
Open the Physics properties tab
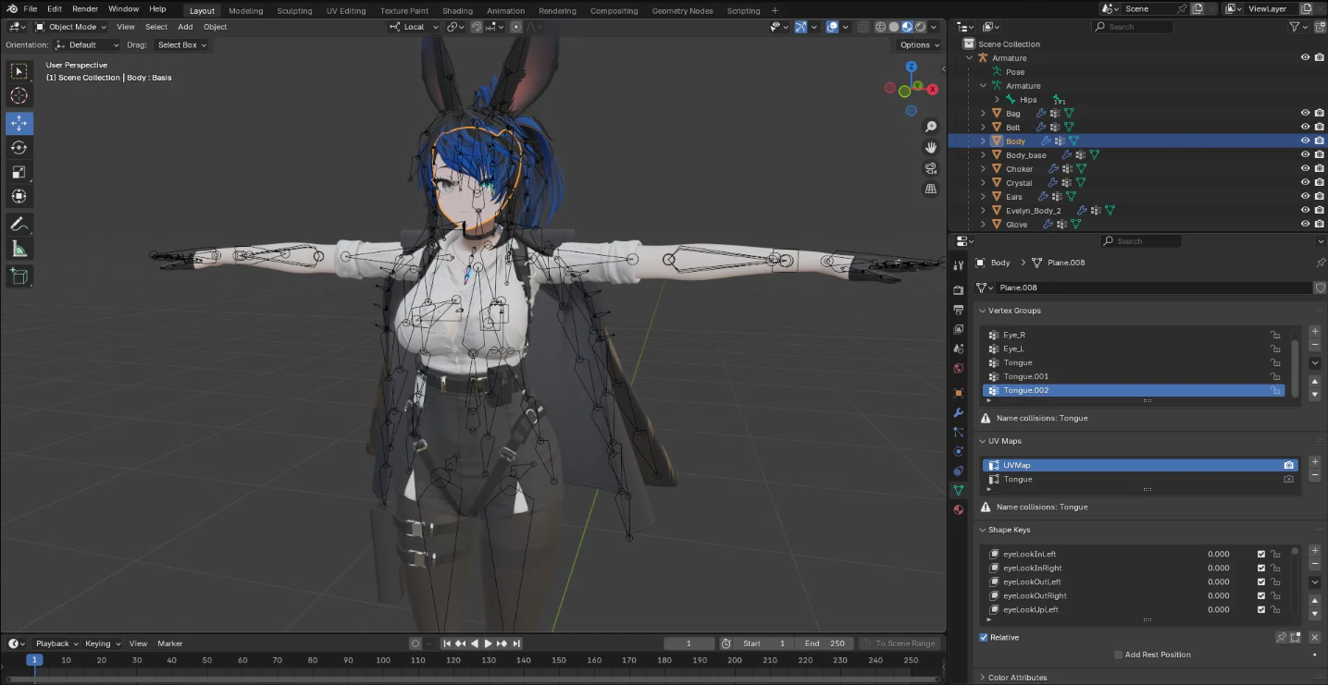pos(959,451)
